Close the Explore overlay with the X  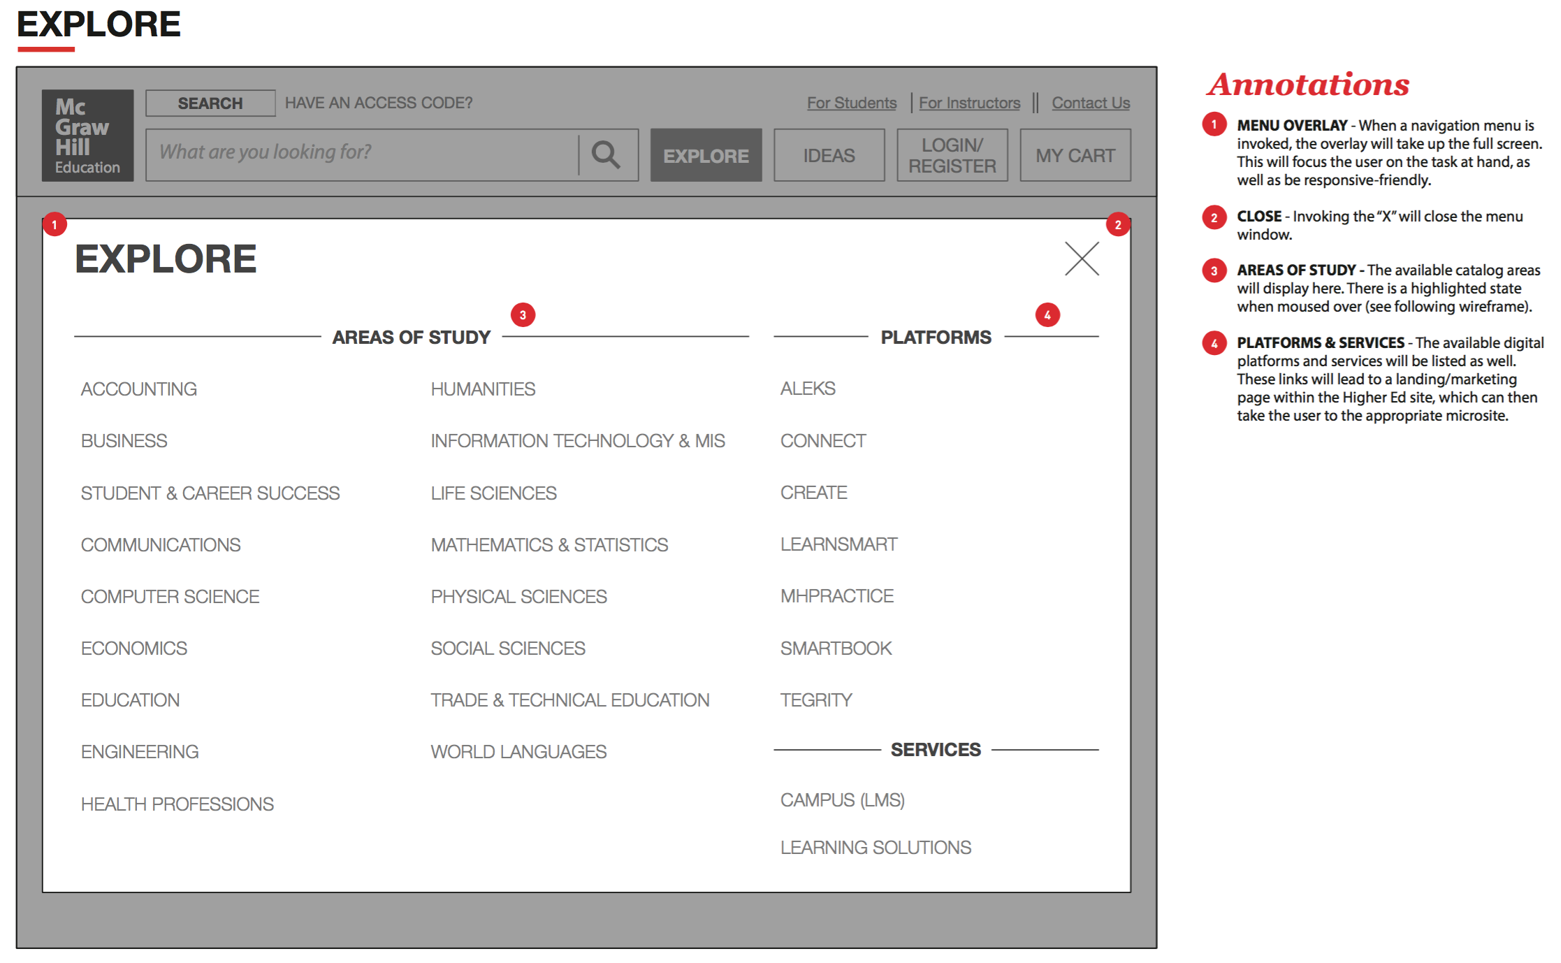(x=1082, y=259)
